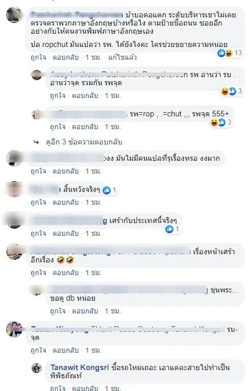Image resolution: width=250 pixels, height=391 pixels.
Task: Like the 'สิ้นหวังจริงๆ' comment
Action: click(x=38, y=202)
